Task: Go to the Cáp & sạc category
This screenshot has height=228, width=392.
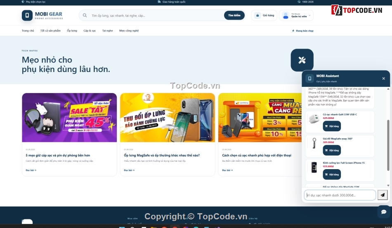Action: 90,31
